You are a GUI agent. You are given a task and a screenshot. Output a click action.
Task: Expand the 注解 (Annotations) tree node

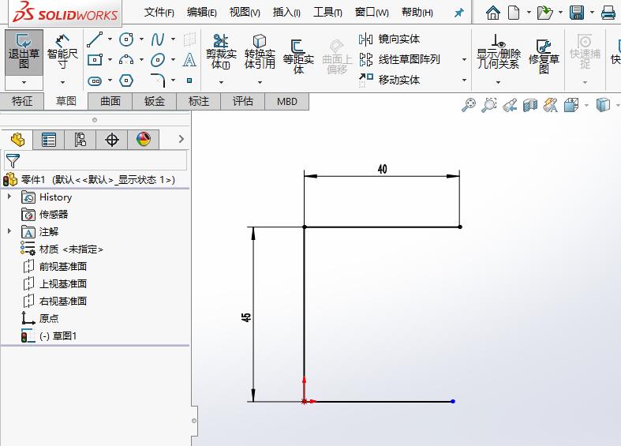pos(9,230)
